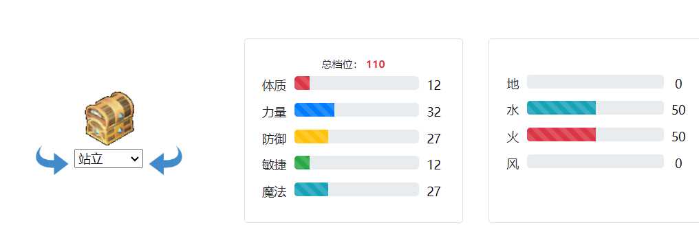Click the 体质 stat label
Image resolution: width=699 pixels, height=247 pixels.
pyautogui.click(x=274, y=85)
